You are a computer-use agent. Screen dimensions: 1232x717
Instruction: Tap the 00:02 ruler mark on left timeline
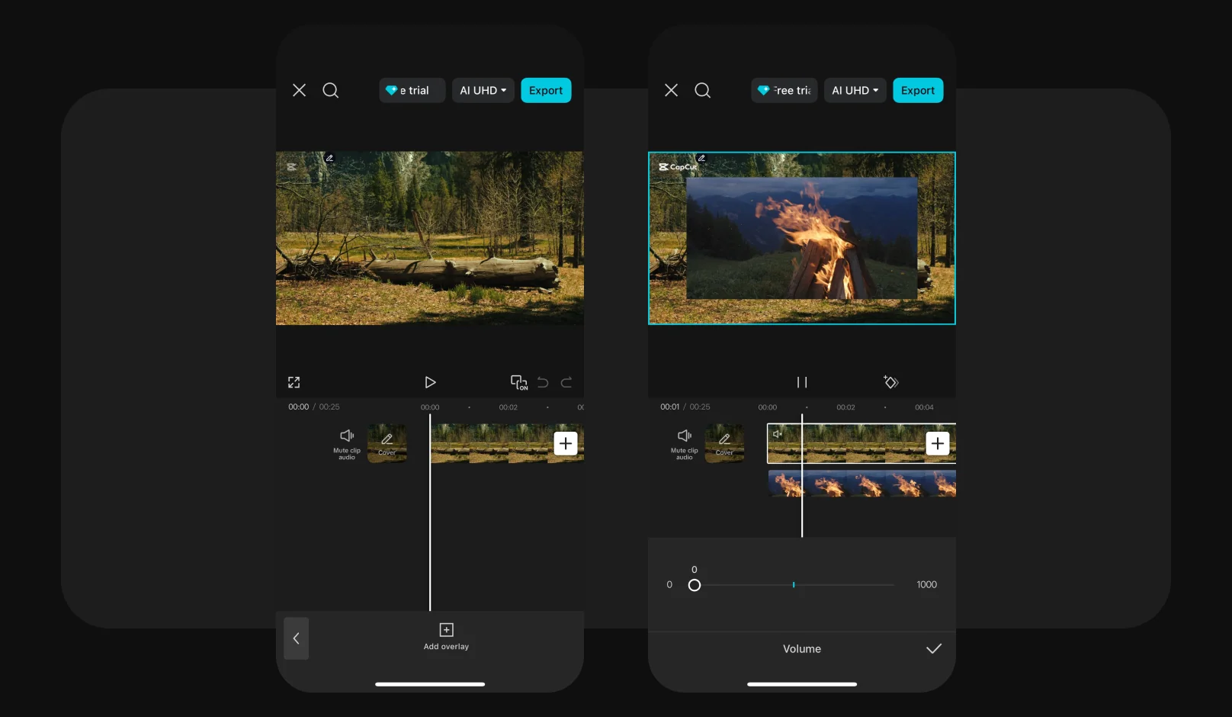pyautogui.click(x=509, y=407)
